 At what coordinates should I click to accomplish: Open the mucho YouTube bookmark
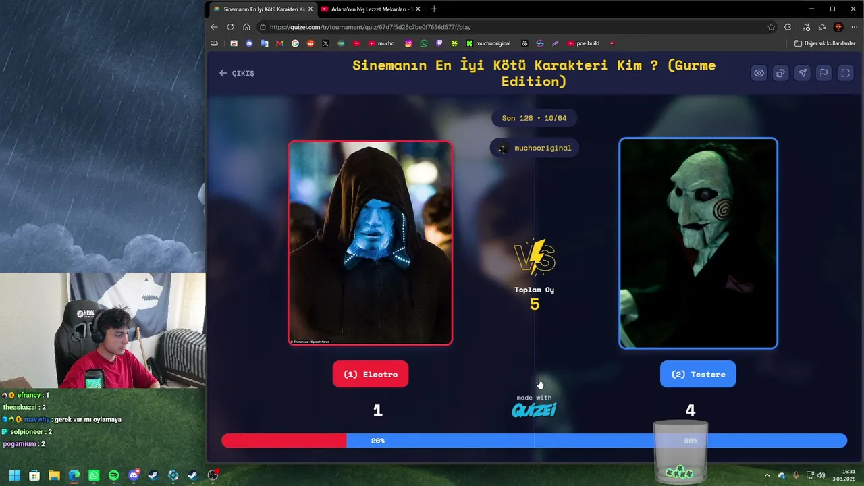tap(381, 43)
